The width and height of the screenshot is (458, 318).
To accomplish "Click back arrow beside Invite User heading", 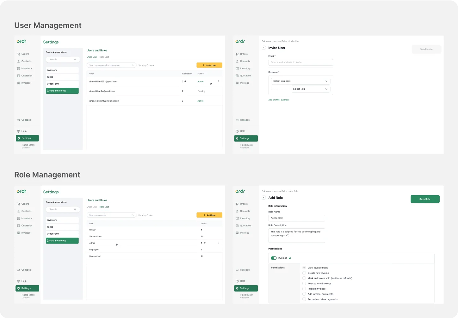I will click(264, 48).
